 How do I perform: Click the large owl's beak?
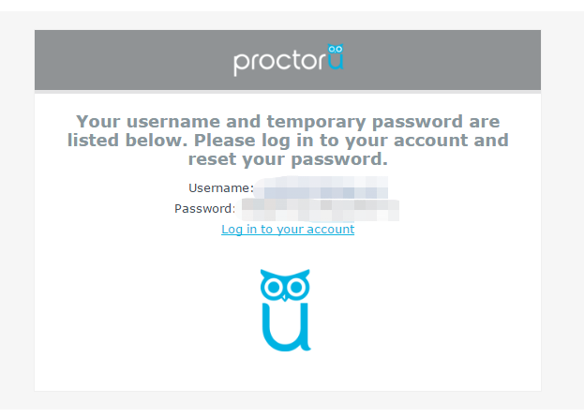[285, 297]
